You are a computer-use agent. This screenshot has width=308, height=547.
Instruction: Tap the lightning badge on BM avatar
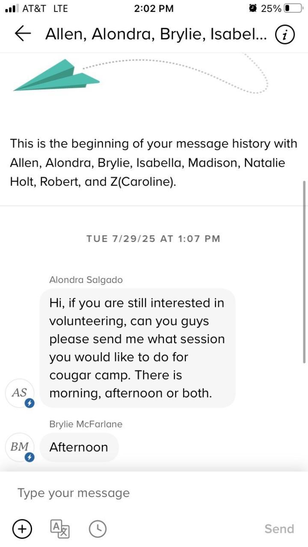pos(30,457)
